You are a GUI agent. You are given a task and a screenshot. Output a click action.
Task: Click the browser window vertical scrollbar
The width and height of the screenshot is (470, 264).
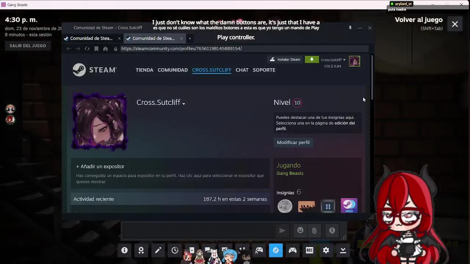(x=372, y=77)
